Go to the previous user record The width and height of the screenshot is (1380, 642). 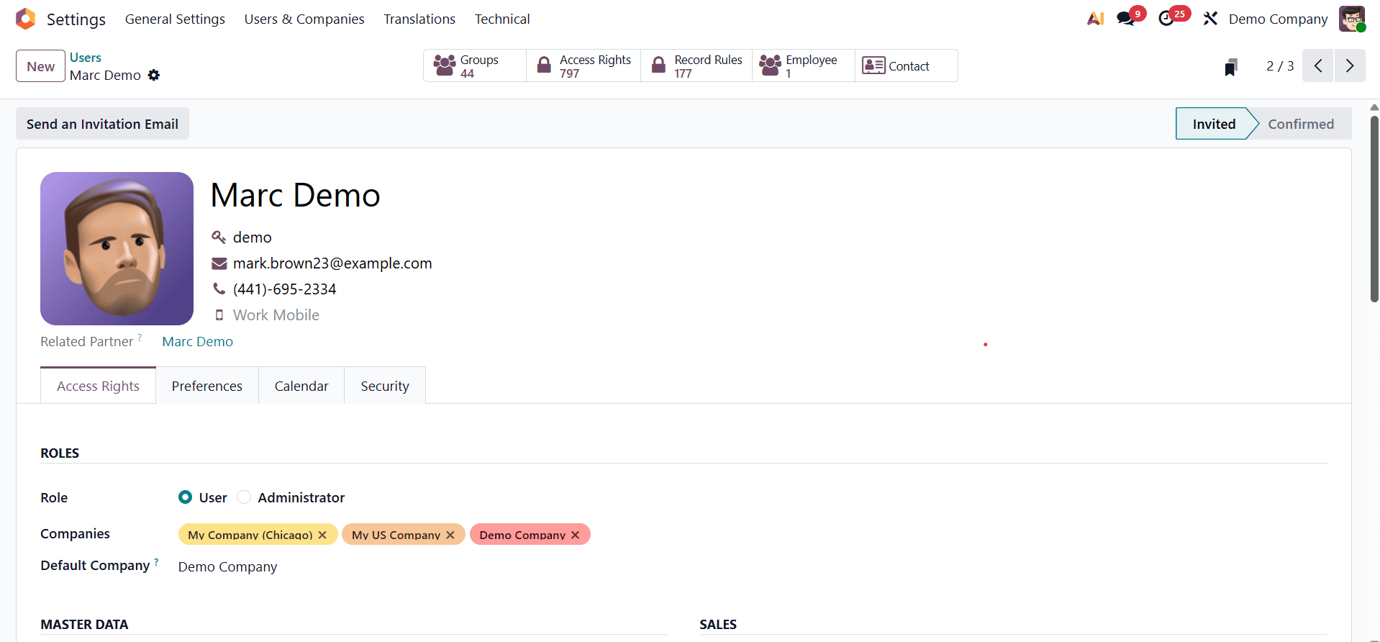pos(1318,65)
